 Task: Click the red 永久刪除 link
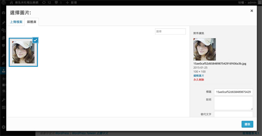pyautogui.click(x=199, y=80)
